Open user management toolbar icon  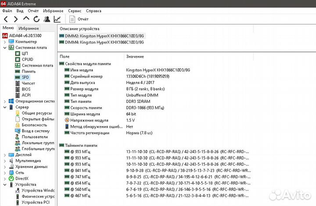47,19
